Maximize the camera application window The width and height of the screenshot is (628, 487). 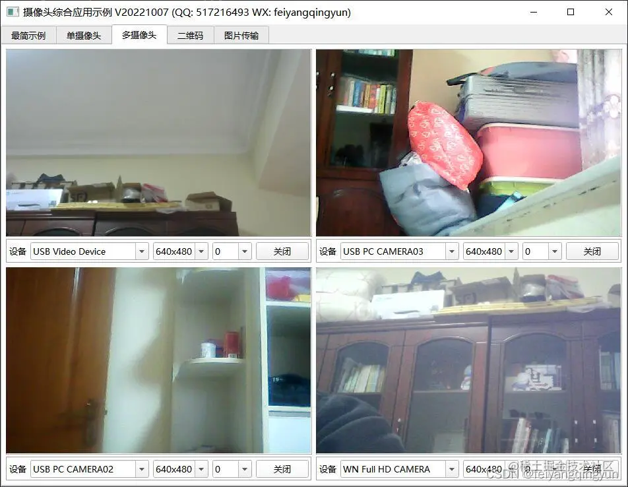571,12
